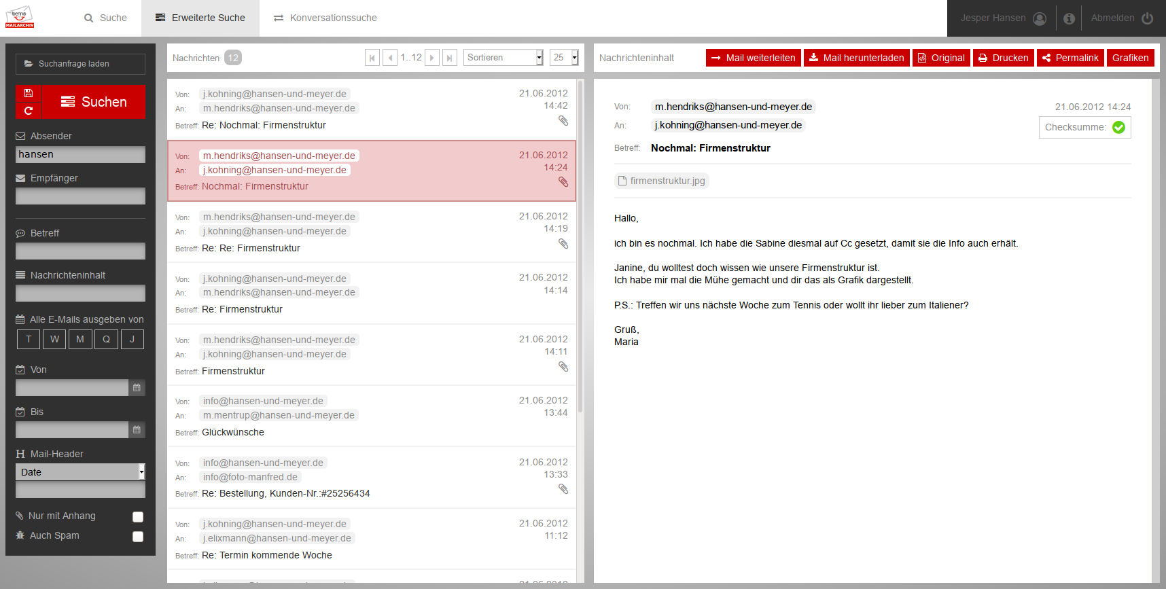This screenshot has width=1166, height=589.
Task: Click the Mail weiterleiten button
Action: 753,58
